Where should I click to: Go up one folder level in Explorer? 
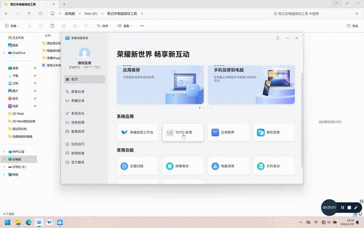29,13
